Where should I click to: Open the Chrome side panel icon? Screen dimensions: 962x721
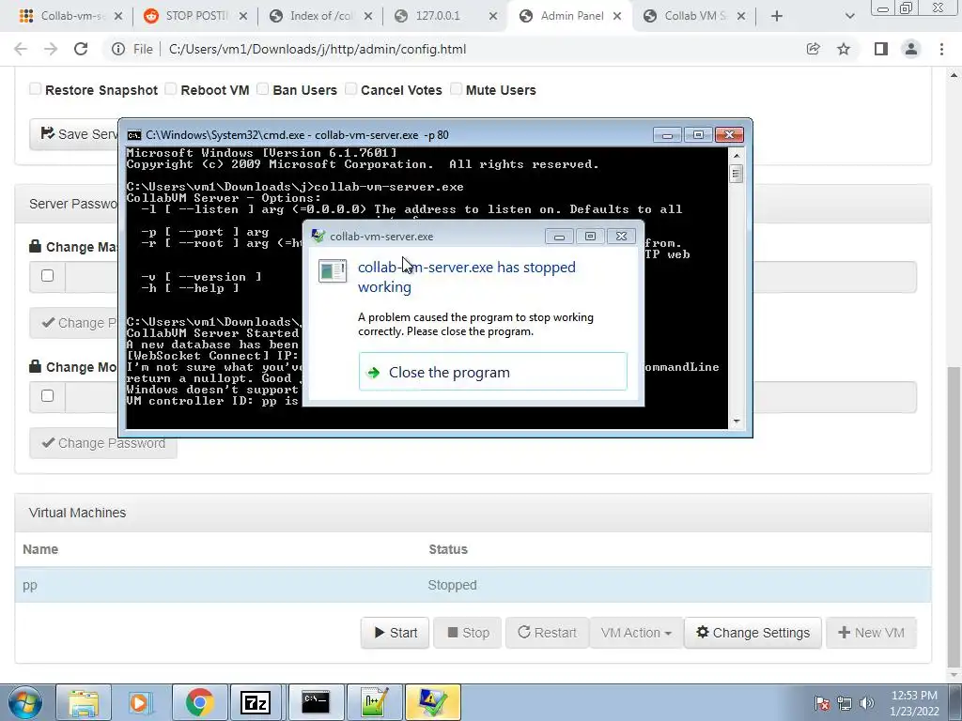(x=880, y=49)
